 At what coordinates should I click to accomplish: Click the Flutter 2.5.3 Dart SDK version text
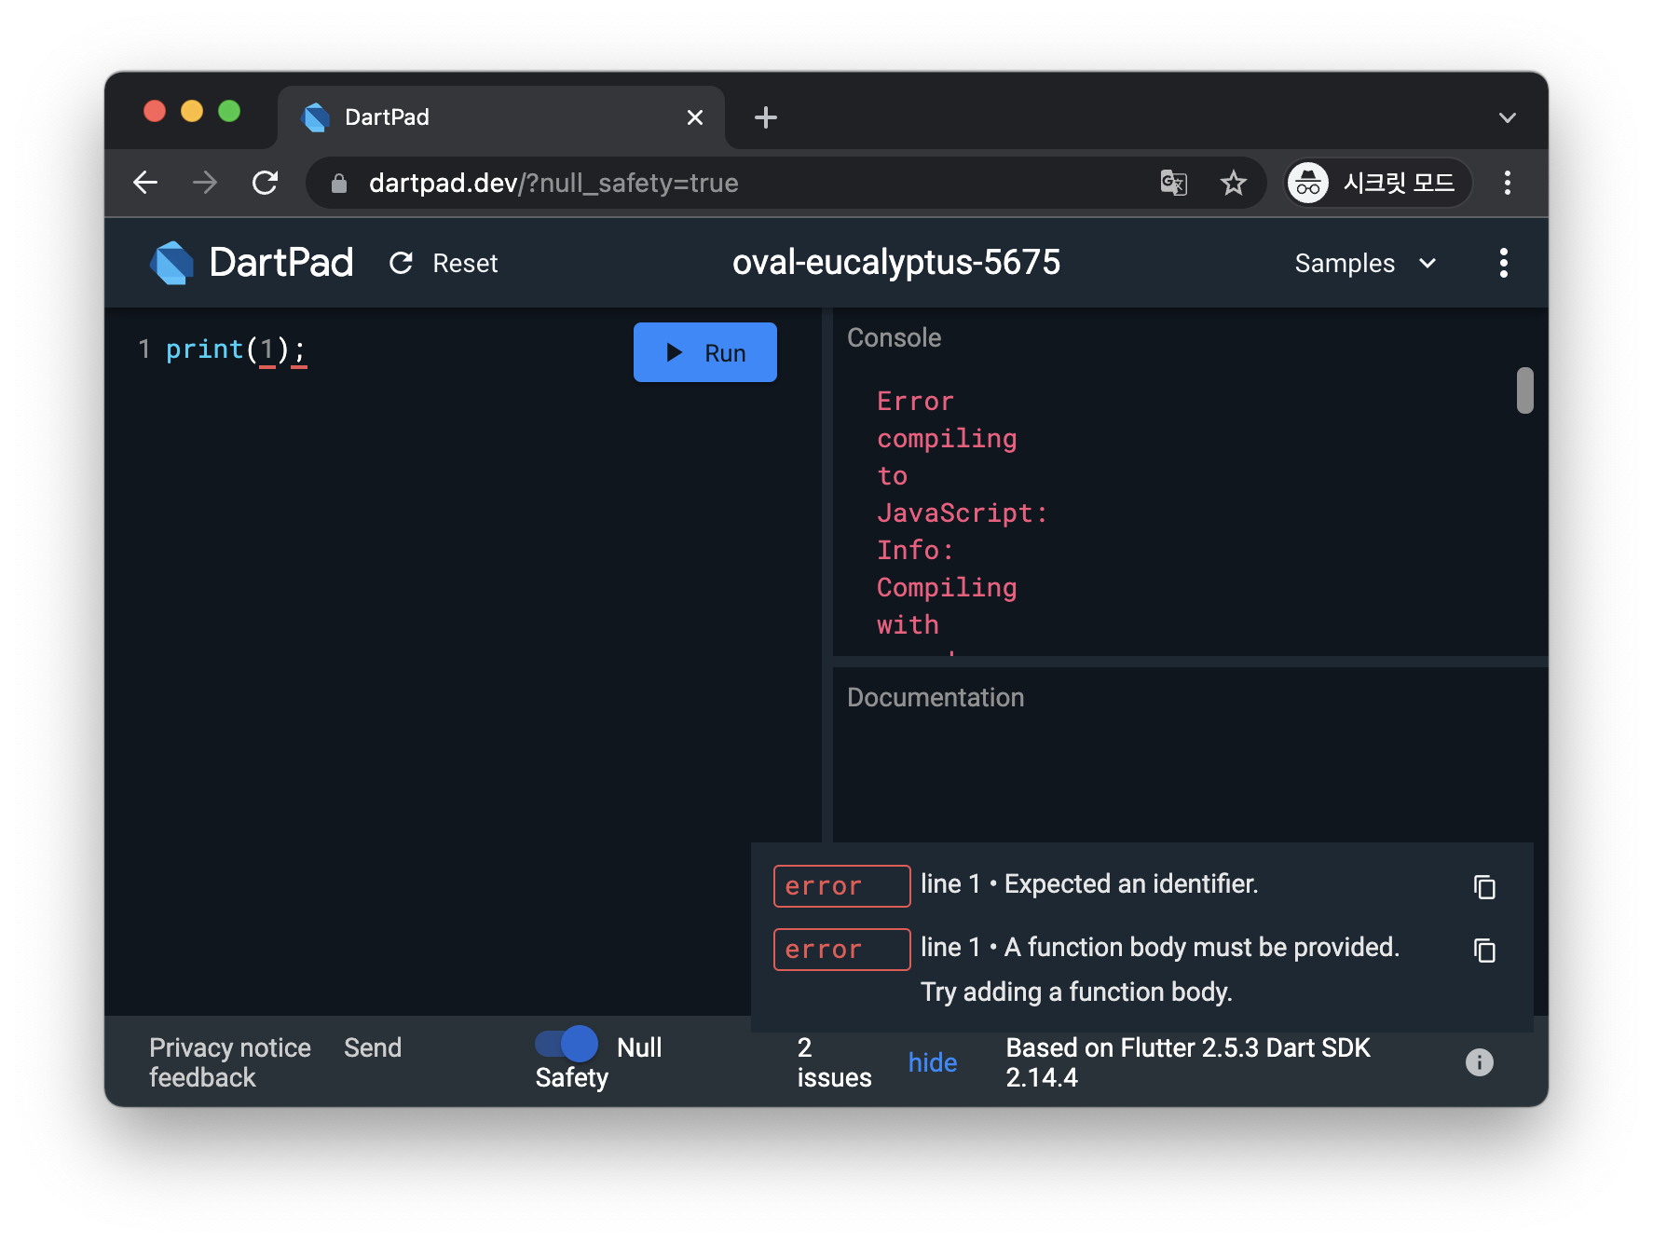(1188, 1062)
